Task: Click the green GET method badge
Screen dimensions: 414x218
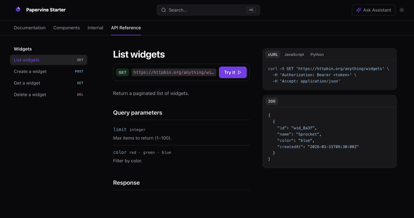Action: (x=122, y=72)
